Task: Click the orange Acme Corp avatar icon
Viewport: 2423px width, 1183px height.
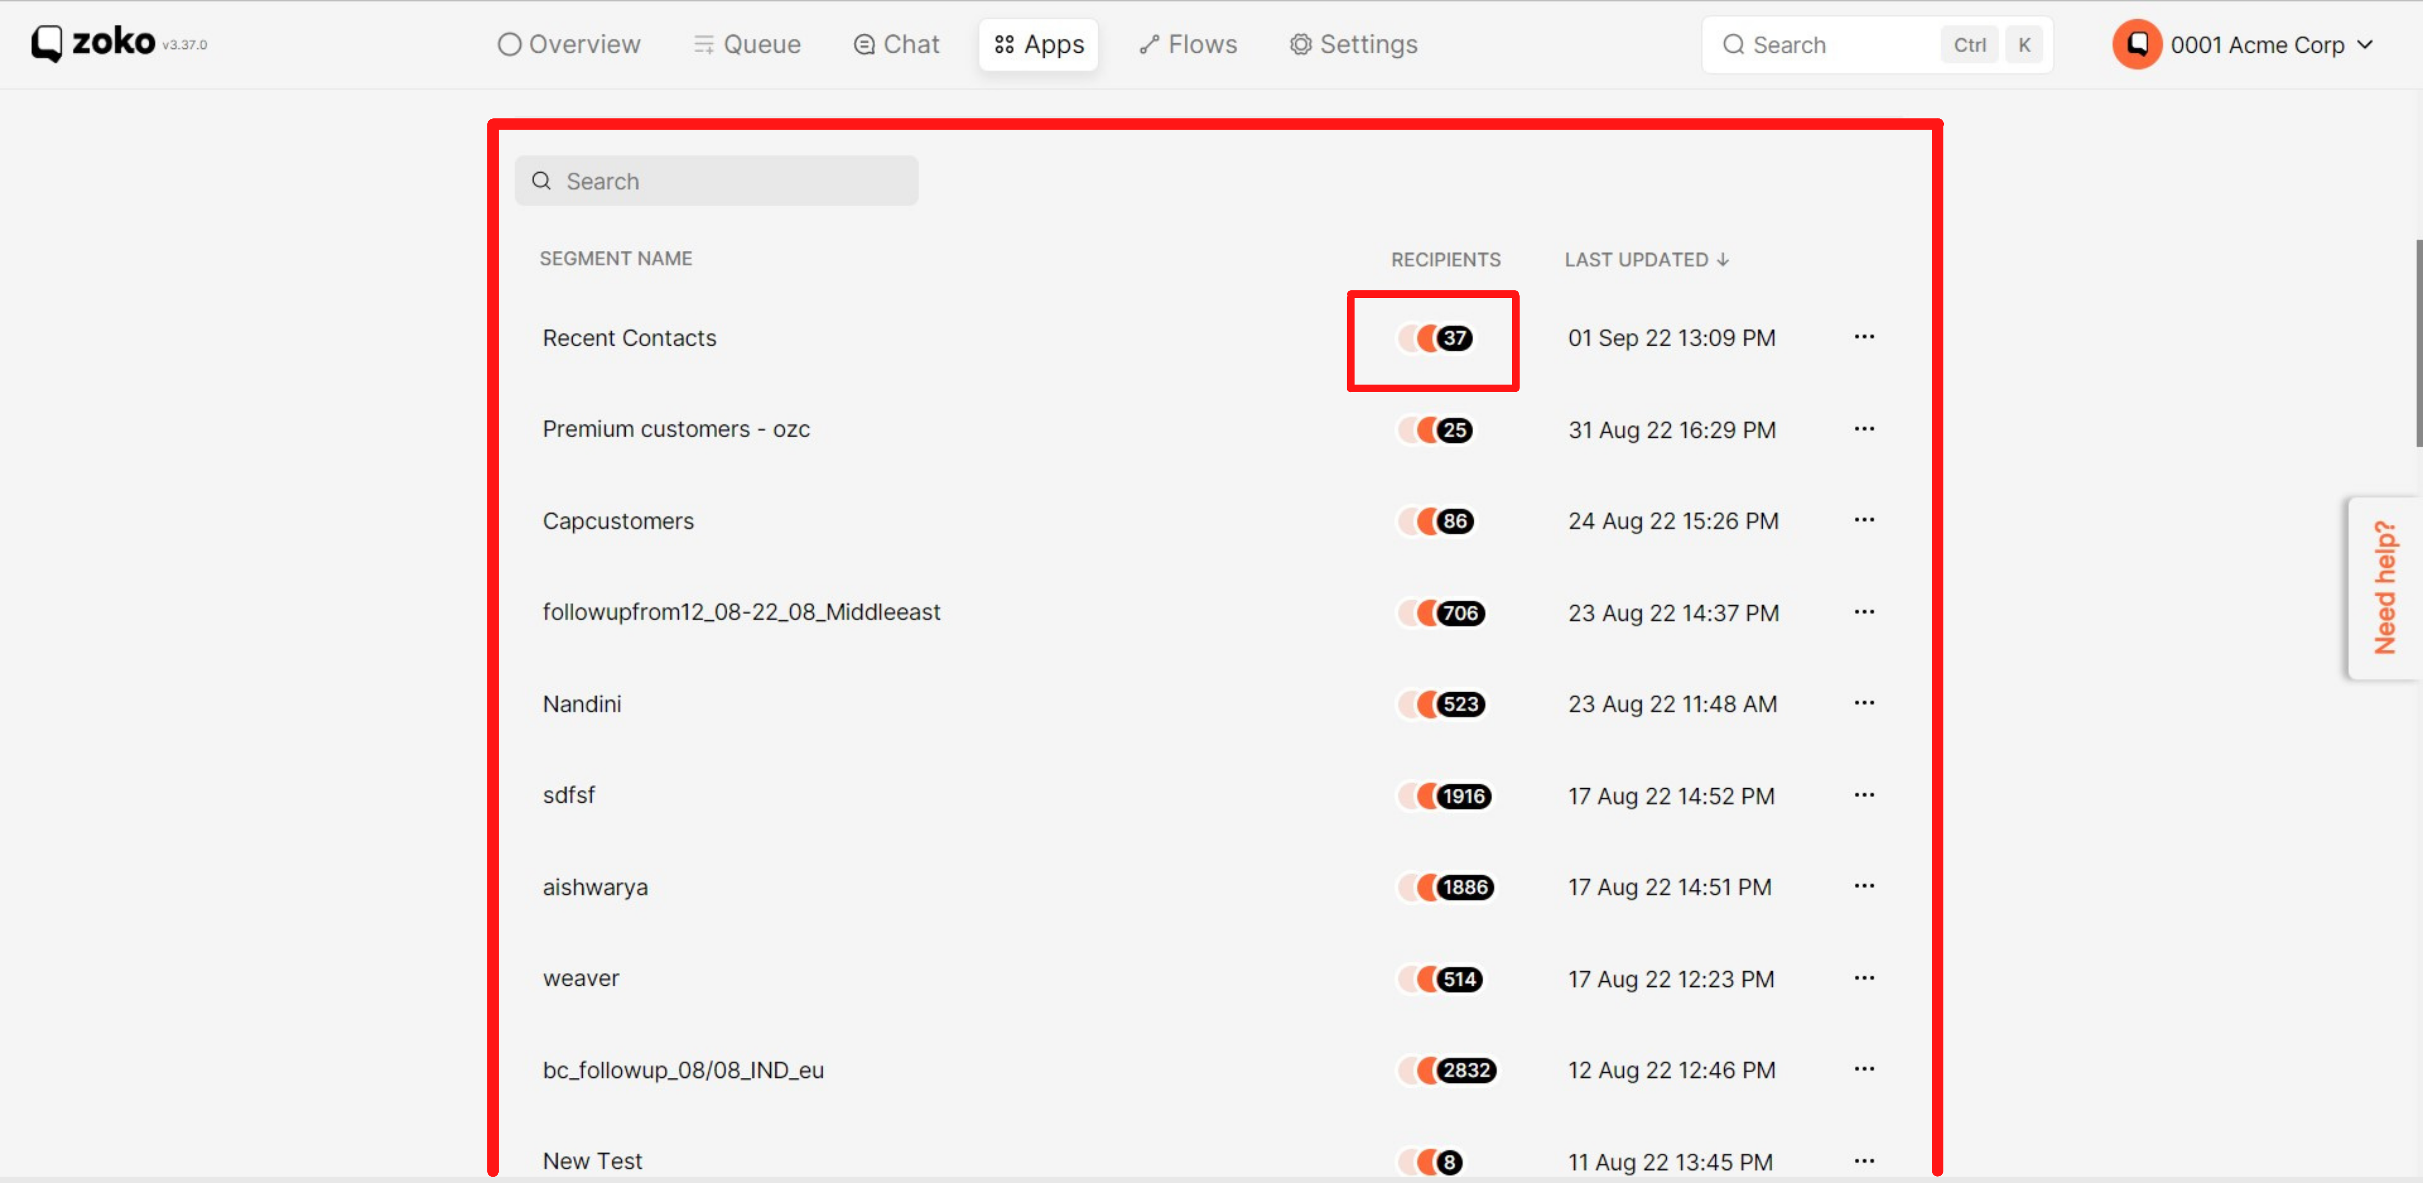Action: [x=2137, y=44]
